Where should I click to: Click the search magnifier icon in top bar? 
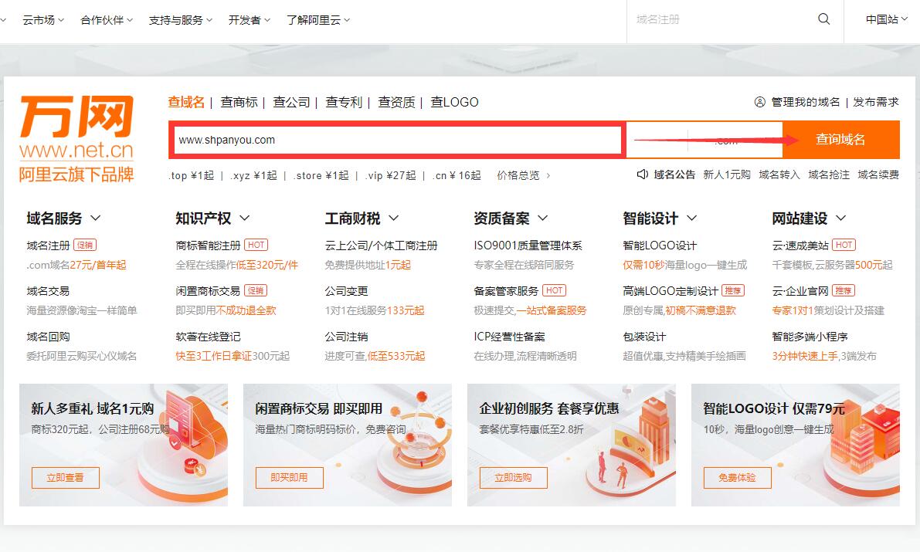point(823,19)
